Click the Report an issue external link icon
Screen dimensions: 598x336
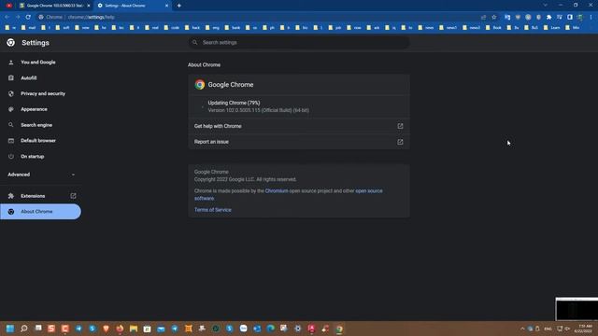click(400, 142)
